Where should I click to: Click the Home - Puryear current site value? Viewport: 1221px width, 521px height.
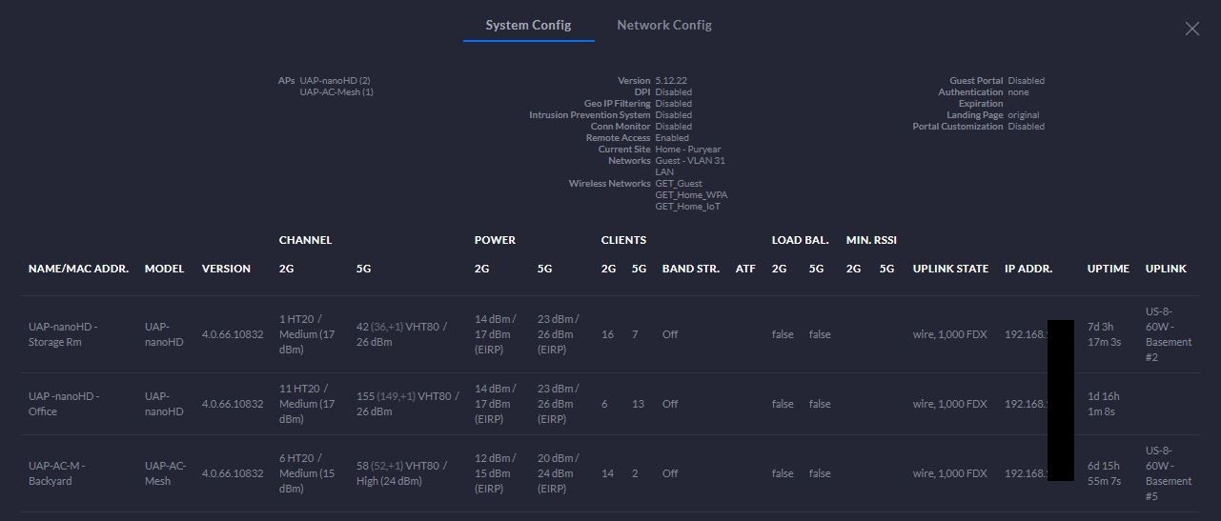687,150
